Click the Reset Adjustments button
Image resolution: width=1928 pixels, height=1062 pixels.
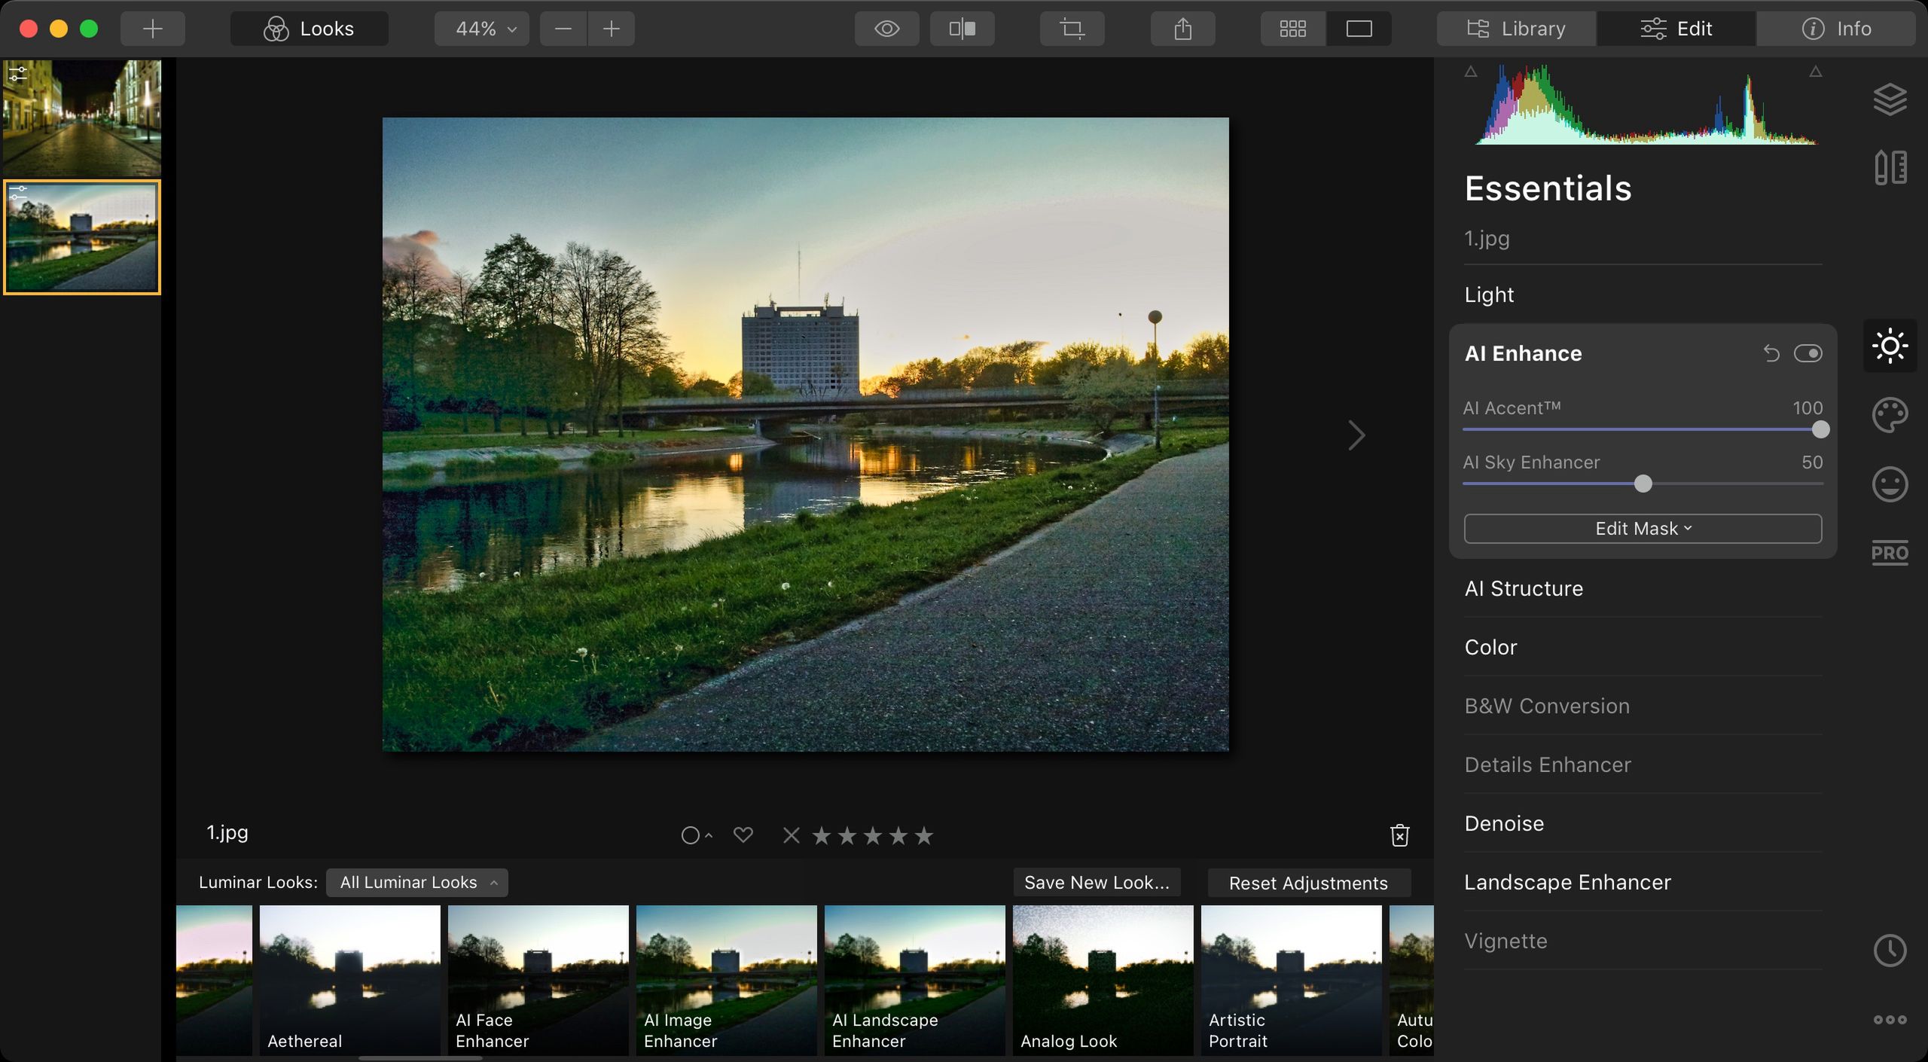[x=1308, y=883]
